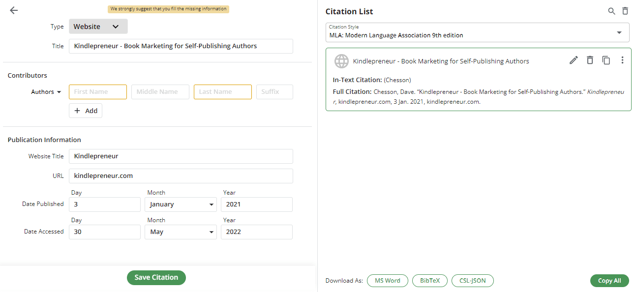Click the Citation List heading
Image resolution: width=637 pixels, height=292 pixels.
pyautogui.click(x=349, y=12)
